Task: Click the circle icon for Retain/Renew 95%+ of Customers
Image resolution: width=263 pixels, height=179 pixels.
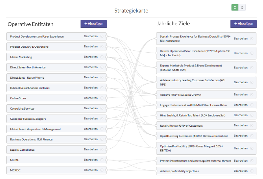Action: (252, 125)
